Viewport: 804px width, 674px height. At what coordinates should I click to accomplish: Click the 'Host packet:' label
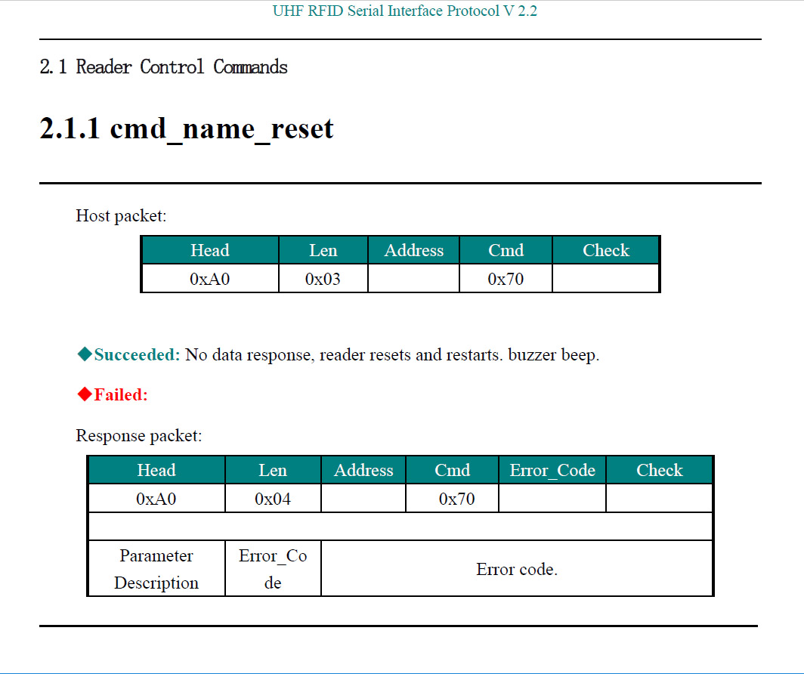coord(121,216)
